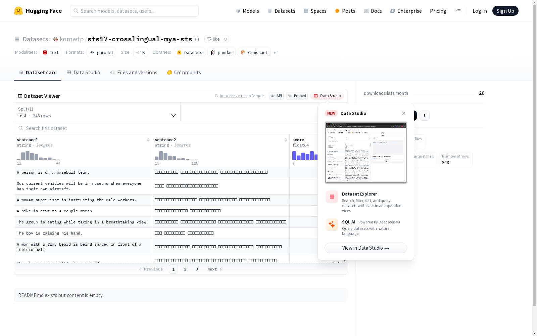The image size is (537, 336).
Task: Click the SQL AI sparkle icon
Action: (332, 224)
